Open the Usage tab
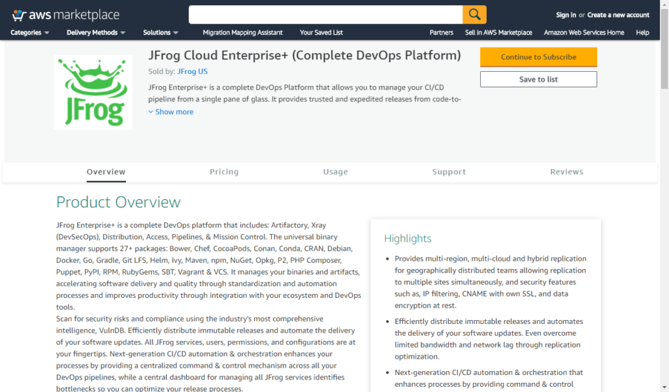The image size is (669, 392). click(335, 171)
